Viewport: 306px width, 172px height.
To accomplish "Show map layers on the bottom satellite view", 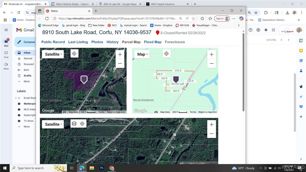I will pos(74,124).
